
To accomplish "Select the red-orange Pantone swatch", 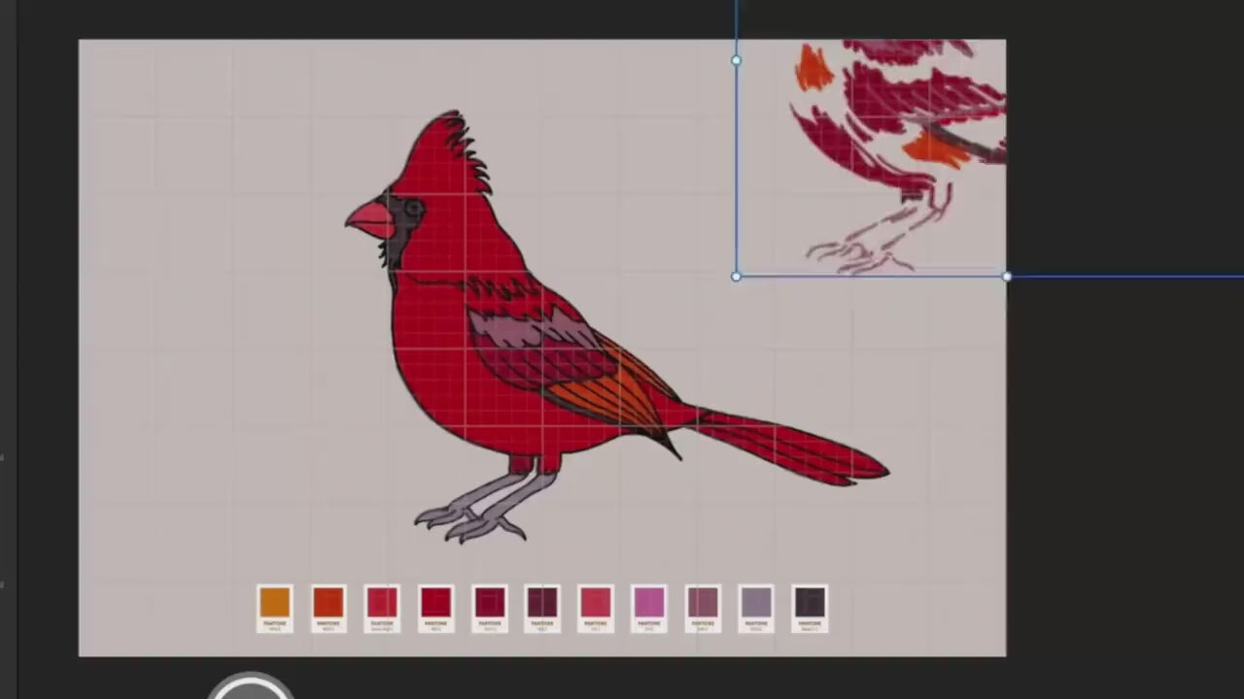I will click(x=328, y=603).
